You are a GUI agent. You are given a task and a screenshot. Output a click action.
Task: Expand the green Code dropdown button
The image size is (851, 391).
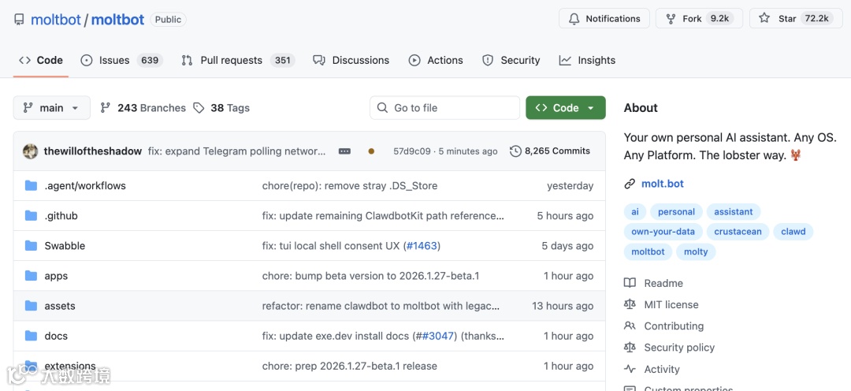point(566,108)
